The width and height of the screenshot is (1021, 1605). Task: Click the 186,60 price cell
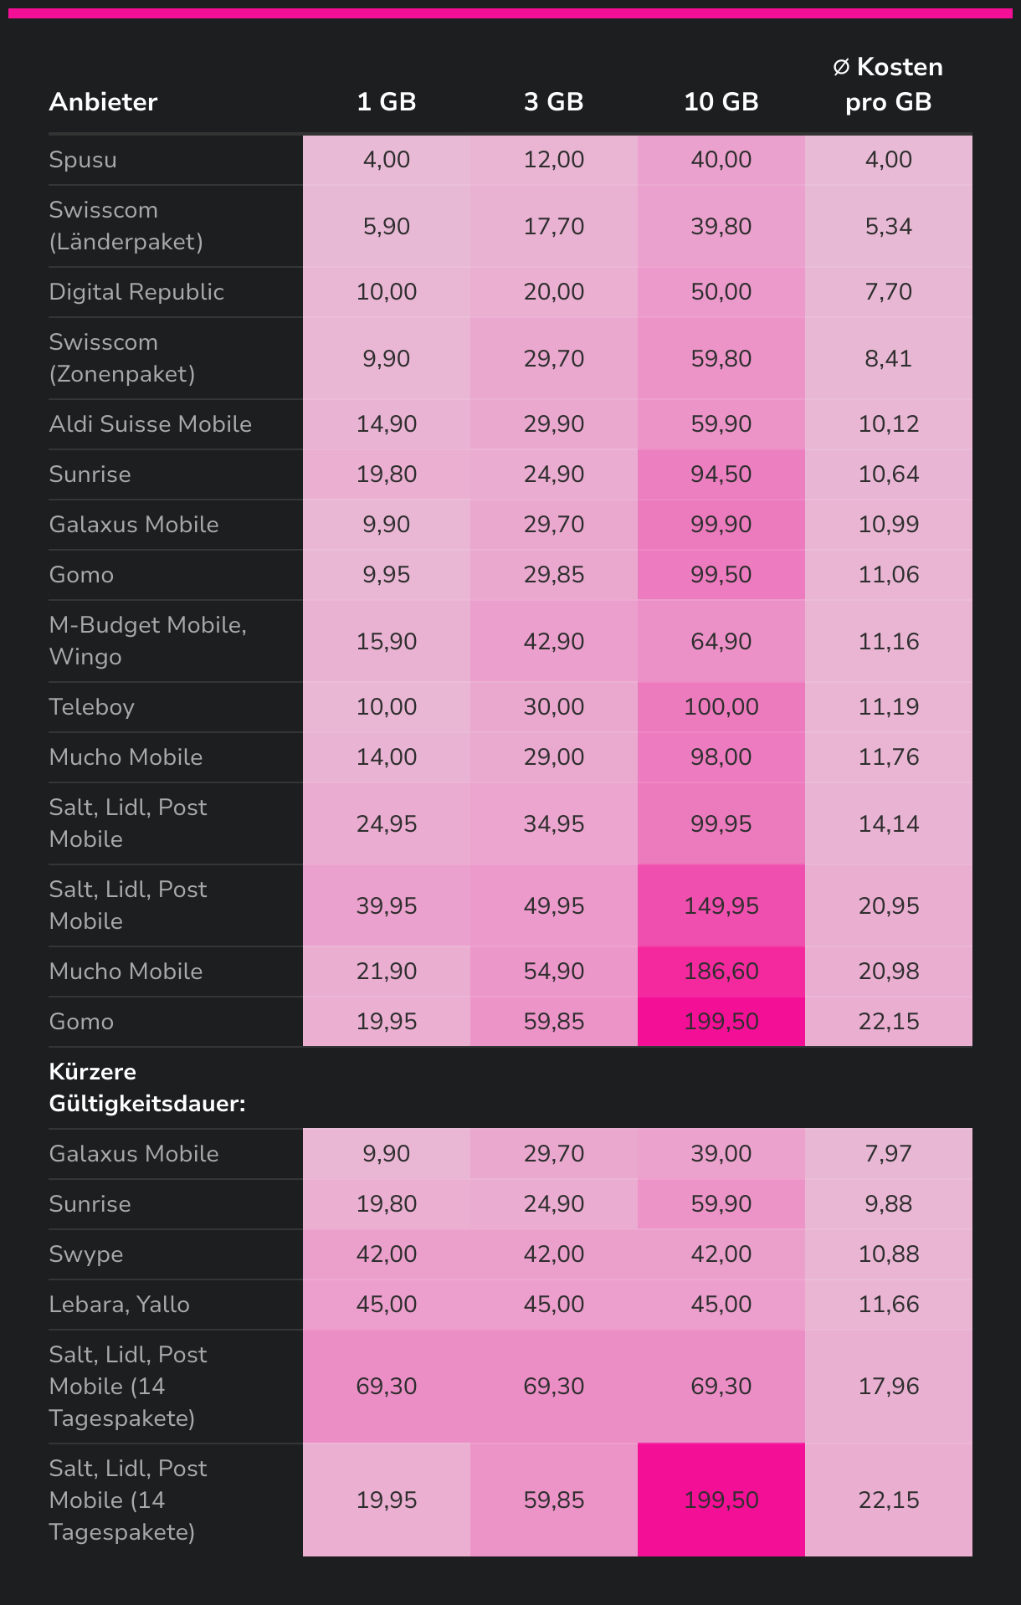tap(721, 972)
